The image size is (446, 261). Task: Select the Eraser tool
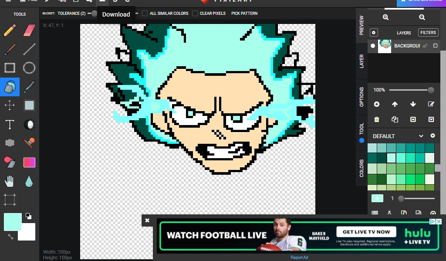point(29,30)
